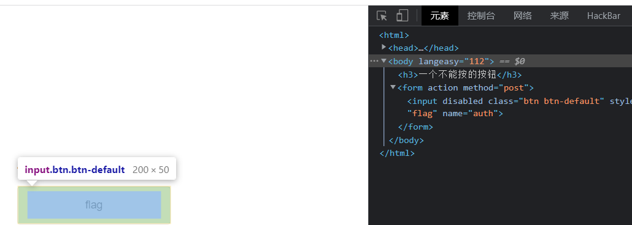Open the 来源 tab
This screenshot has height=225, width=632.
click(x=560, y=16)
